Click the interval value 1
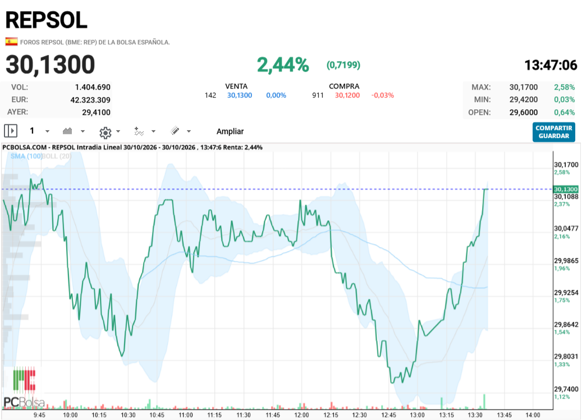 (x=32, y=131)
